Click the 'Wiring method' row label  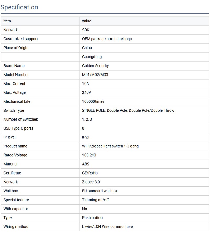(16, 227)
